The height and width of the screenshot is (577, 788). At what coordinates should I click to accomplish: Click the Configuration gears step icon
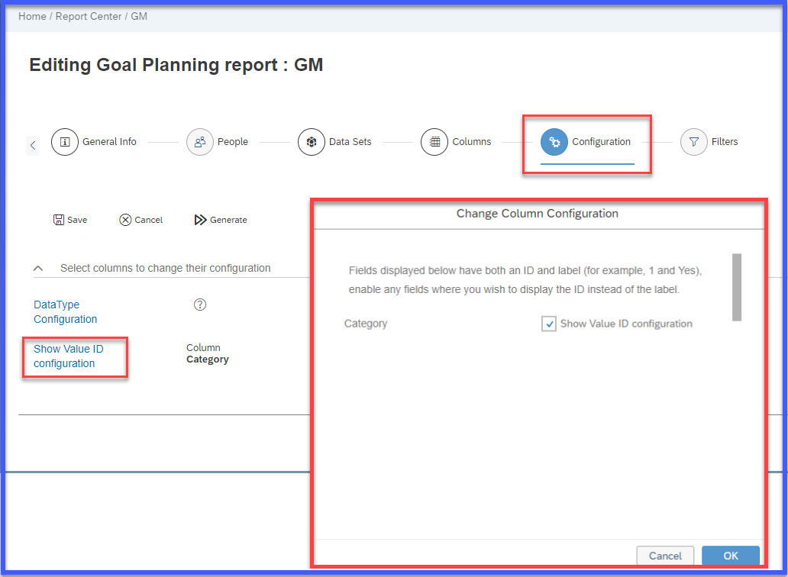point(554,142)
